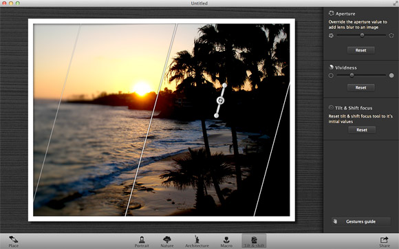Open the Place tool in bottom toolbar
399x249 pixels.
pos(14,241)
